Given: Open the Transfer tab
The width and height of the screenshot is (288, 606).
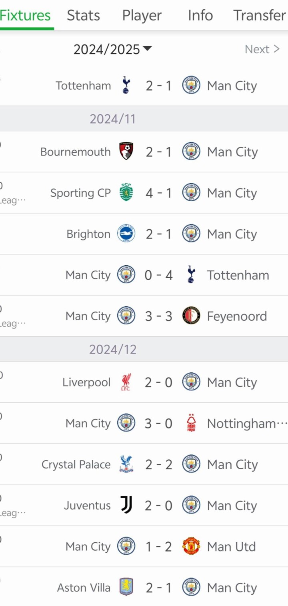Looking at the screenshot, I should coord(260,15).
